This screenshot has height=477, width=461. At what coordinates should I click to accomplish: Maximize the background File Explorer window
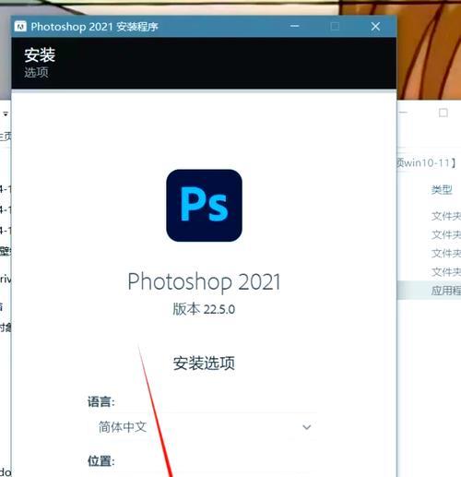click(443, 113)
